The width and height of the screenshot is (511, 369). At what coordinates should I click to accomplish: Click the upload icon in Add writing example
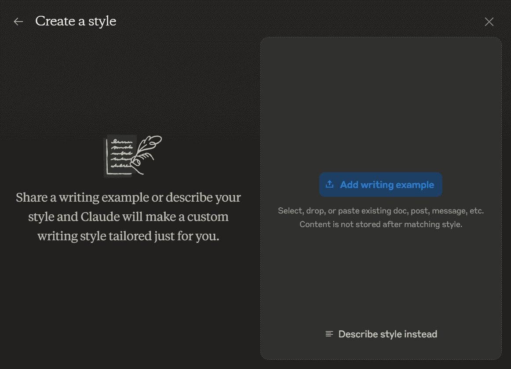click(329, 184)
